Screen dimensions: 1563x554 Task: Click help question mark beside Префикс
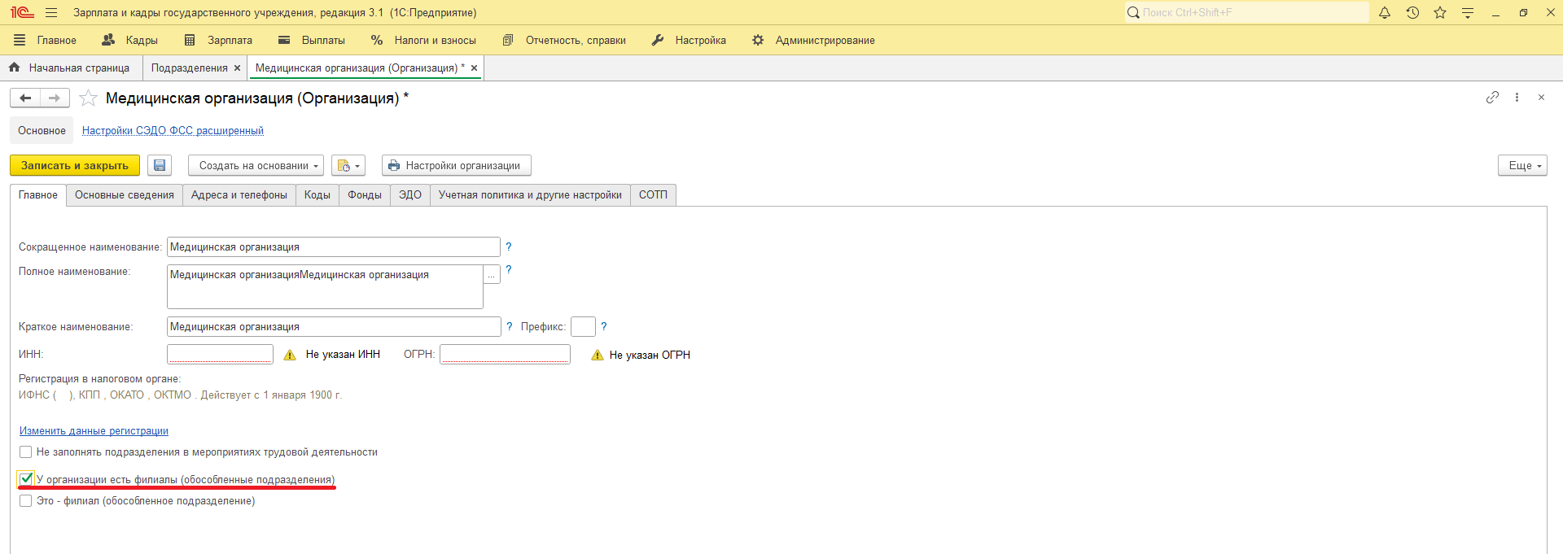point(604,326)
